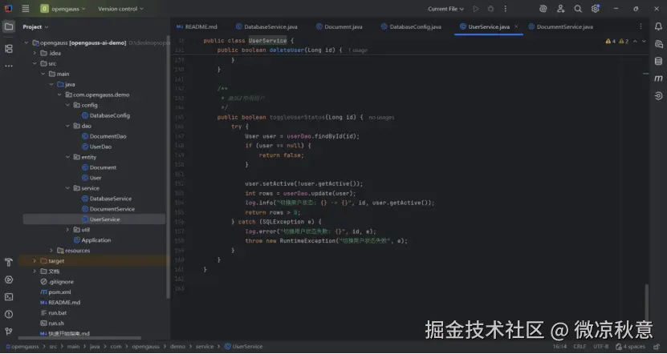This screenshot has height=354, width=667.
Task: Expand the util package
Action: pos(67,230)
